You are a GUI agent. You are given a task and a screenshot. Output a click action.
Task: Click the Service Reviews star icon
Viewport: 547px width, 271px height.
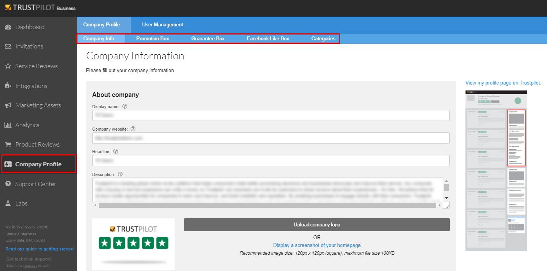(8, 66)
